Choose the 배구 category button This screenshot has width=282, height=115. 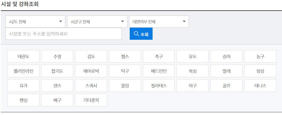click(57, 100)
